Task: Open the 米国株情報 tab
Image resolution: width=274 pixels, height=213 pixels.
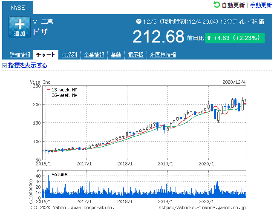Action: tap(163, 55)
